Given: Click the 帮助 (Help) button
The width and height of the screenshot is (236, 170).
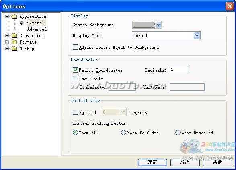Looking at the screenshot, I should click(x=218, y=162).
